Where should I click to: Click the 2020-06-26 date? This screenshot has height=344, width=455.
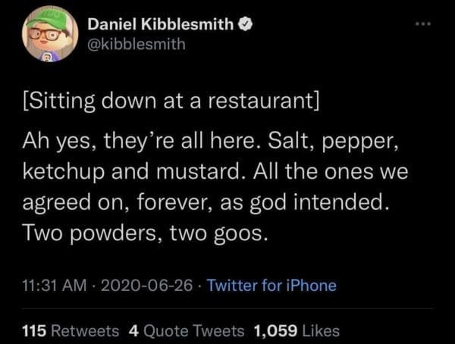(x=143, y=286)
